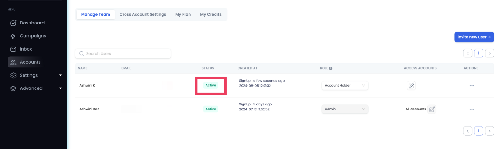Click the Advanced layers icon

[x=13, y=88]
